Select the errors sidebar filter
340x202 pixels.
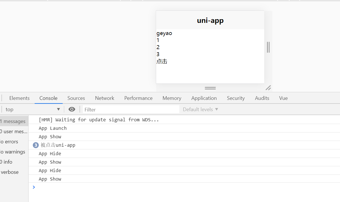coord(14,142)
